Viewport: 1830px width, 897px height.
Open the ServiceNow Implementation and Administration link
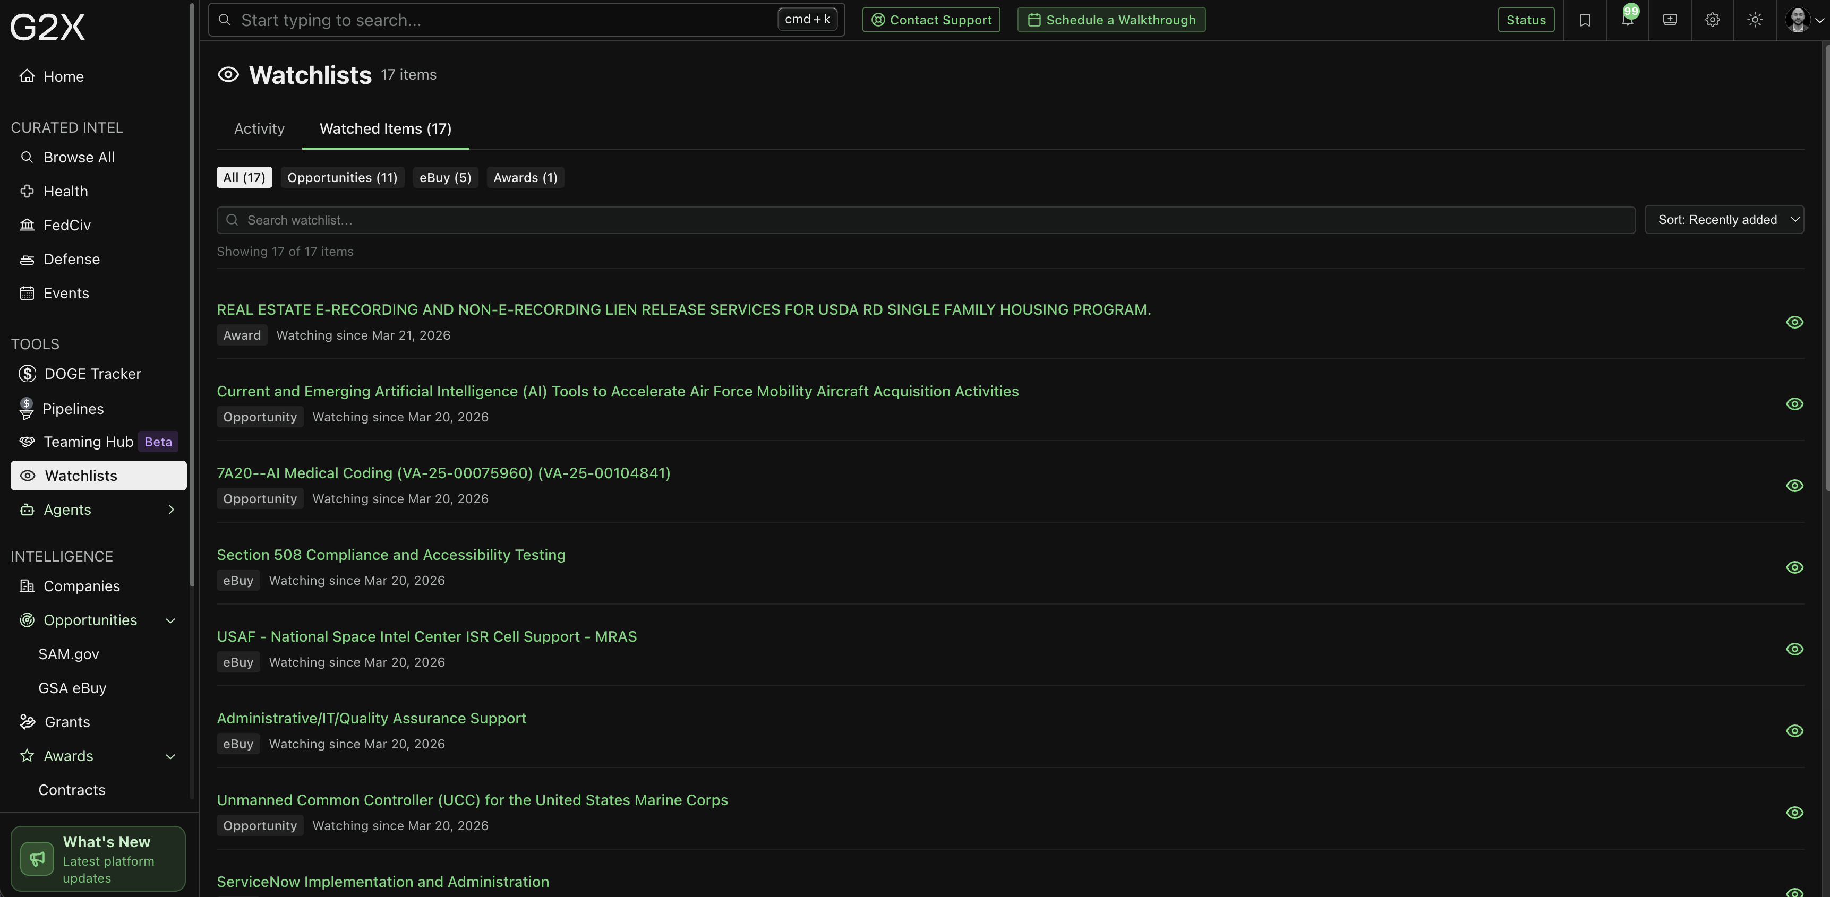383,882
